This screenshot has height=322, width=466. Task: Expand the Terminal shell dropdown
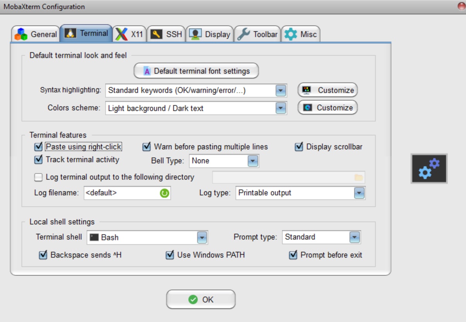(x=202, y=237)
